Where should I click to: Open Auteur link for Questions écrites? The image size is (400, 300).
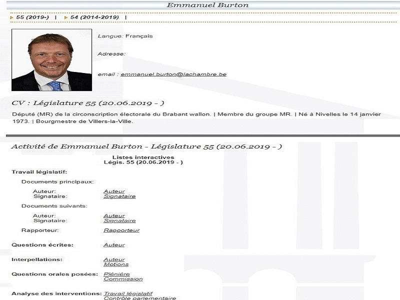tap(114, 245)
